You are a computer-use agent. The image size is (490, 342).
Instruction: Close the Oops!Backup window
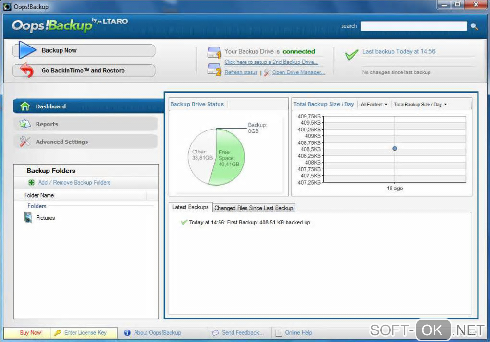point(476,5)
